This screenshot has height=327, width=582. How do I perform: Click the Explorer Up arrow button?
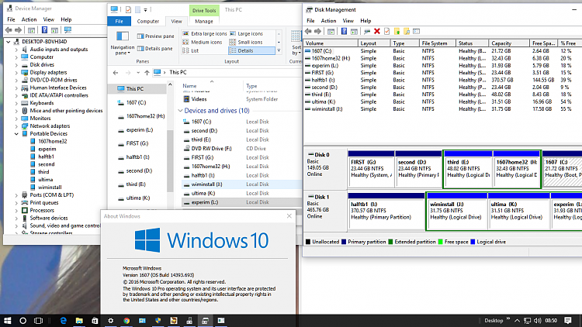(147, 73)
